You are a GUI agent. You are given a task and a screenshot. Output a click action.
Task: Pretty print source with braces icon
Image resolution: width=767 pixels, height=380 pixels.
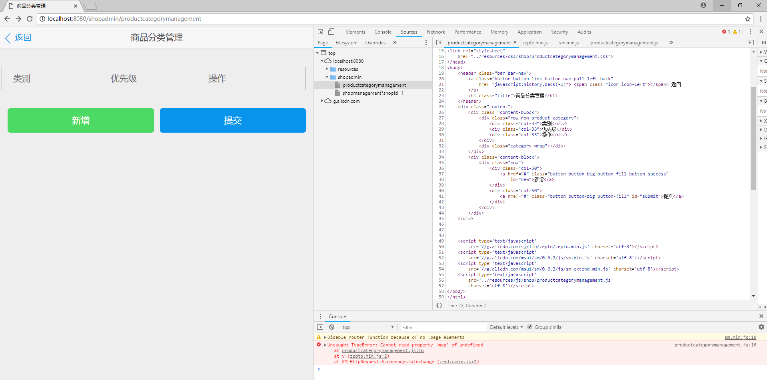(x=439, y=306)
